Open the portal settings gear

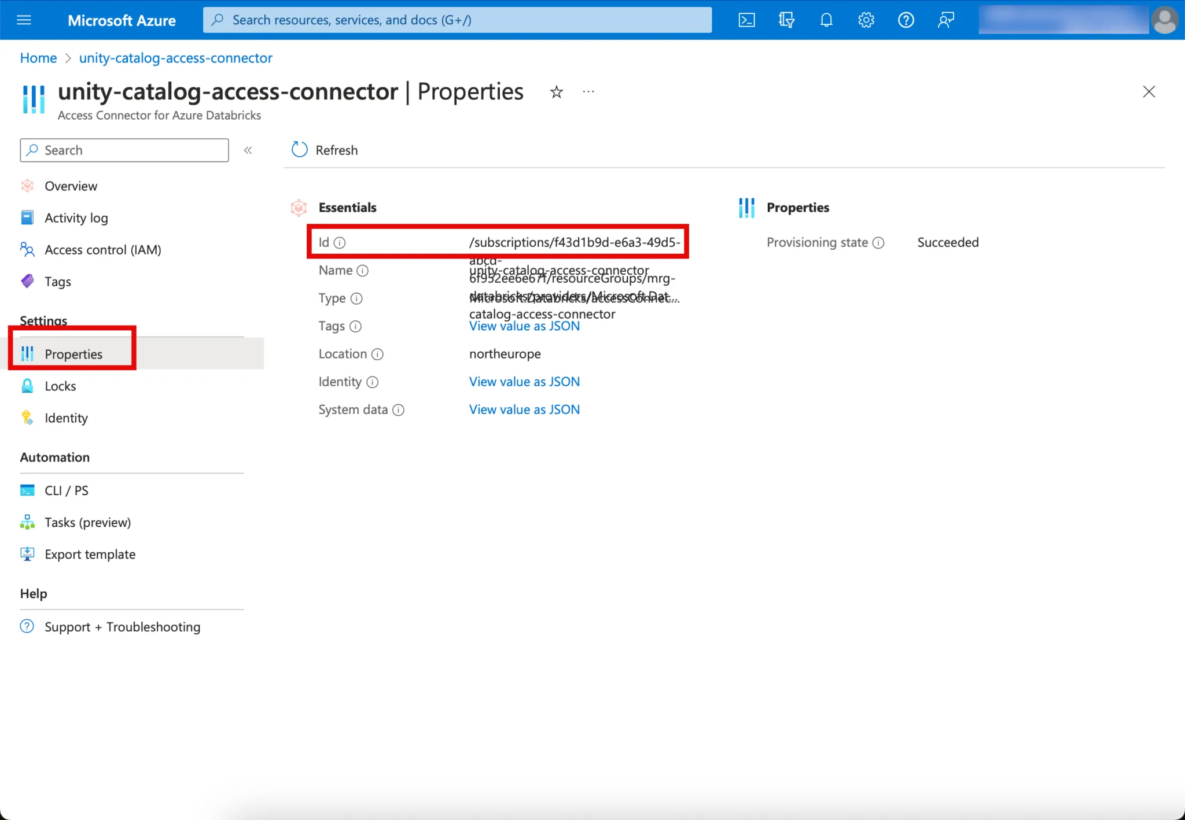pos(866,20)
